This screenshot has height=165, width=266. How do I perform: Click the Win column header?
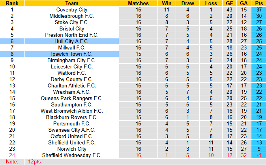[x=167, y=3]
